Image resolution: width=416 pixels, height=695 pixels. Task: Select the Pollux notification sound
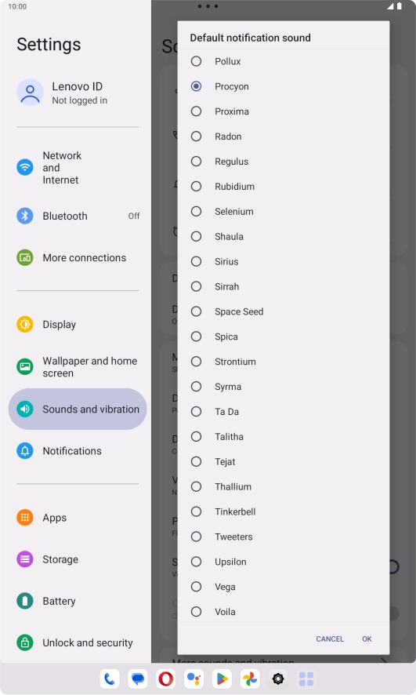click(x=284, y=61)
